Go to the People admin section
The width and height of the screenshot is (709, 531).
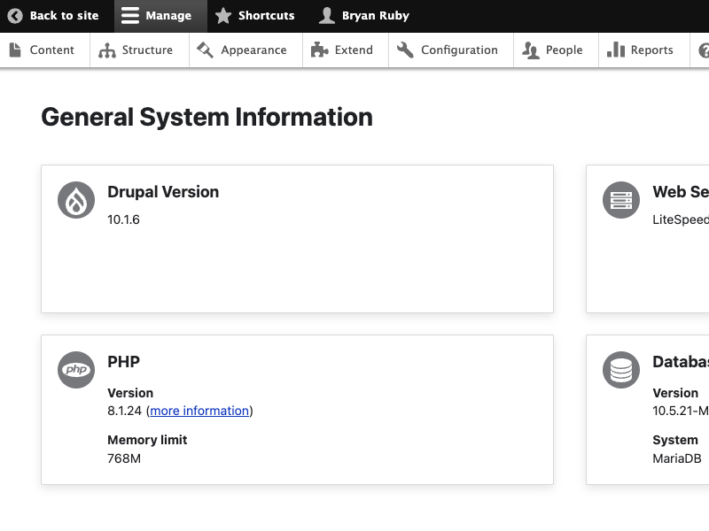553,50
